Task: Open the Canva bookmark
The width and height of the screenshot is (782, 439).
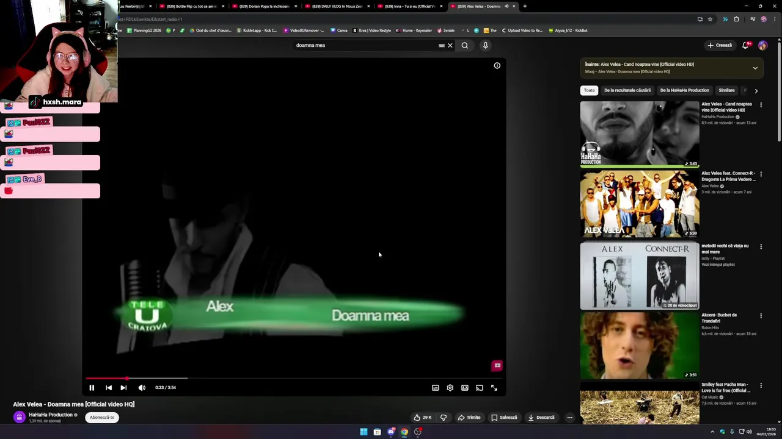Action: (339, 30)
